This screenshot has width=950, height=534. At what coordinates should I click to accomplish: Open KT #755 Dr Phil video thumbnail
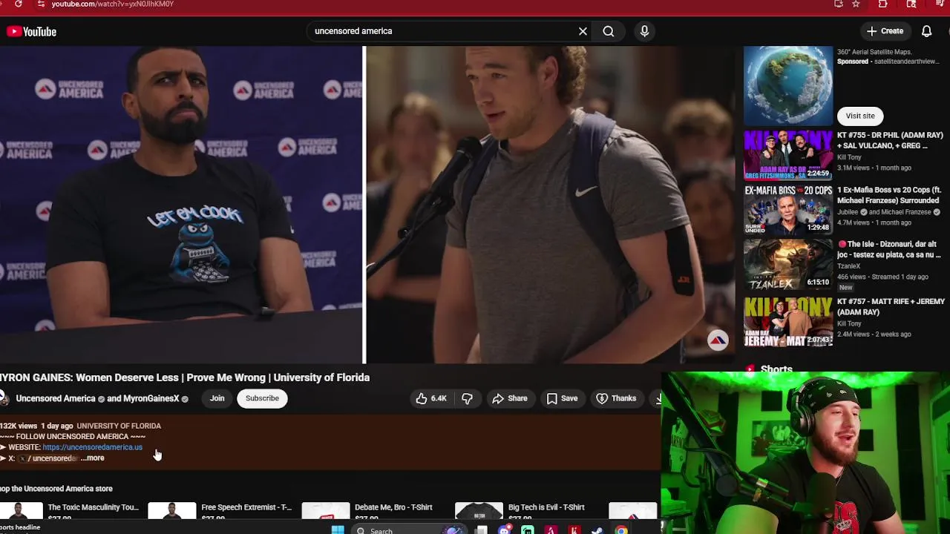click(788, 155)
